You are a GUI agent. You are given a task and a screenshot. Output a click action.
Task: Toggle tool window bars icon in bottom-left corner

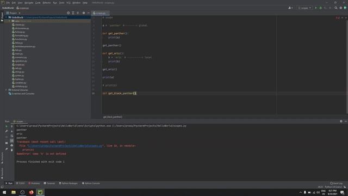pos(2,187)
